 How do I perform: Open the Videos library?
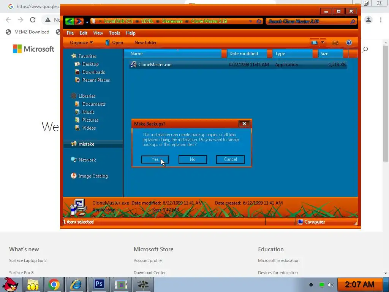point(89,128)
